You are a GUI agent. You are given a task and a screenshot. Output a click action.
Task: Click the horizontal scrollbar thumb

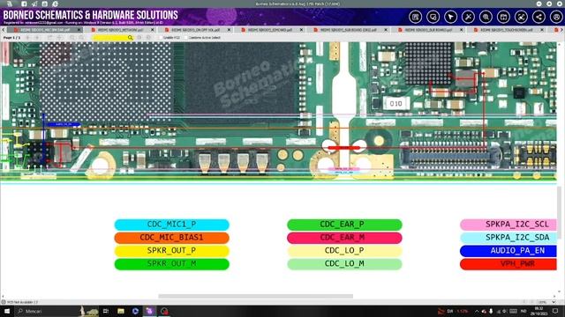click(x=256, y=296)
